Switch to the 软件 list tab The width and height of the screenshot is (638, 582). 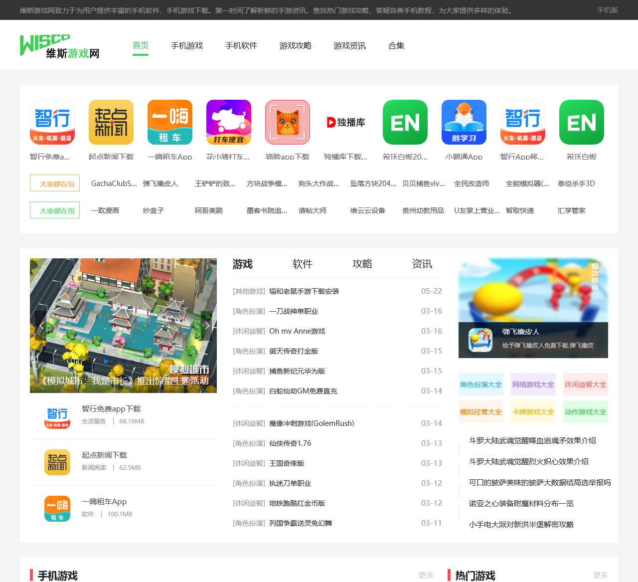tap(303, 264)
